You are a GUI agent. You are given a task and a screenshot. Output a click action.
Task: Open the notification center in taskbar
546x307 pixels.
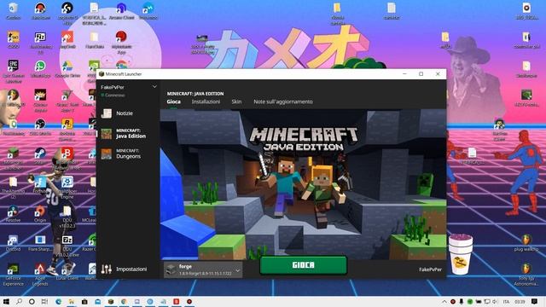click(535, 301)
